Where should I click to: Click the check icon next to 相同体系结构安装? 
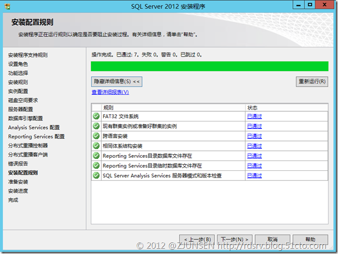[96, 146]
